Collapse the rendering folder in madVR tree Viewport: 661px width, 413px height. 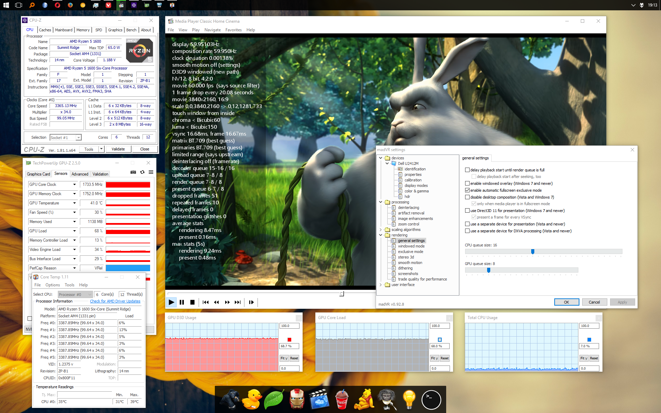[x=380, y=235]
